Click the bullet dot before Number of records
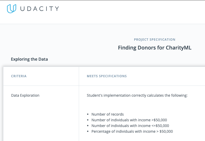This screenshot has width=205, height=141. click(x=88, y=114)
